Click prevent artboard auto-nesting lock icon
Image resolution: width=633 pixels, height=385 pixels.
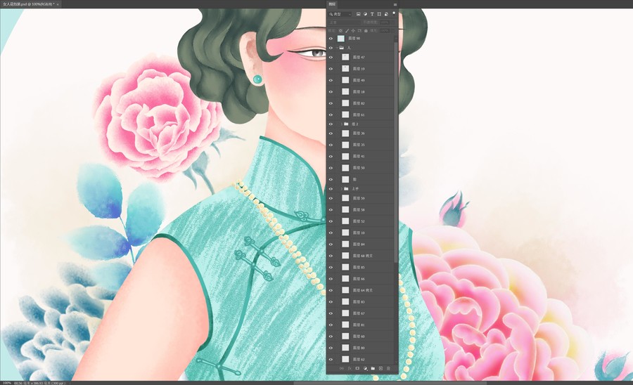359,31
